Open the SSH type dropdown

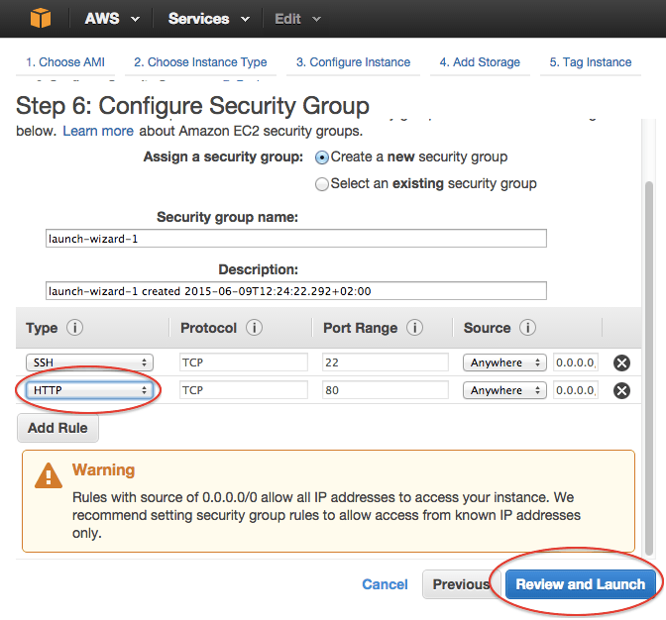click(x=89, y=362)
